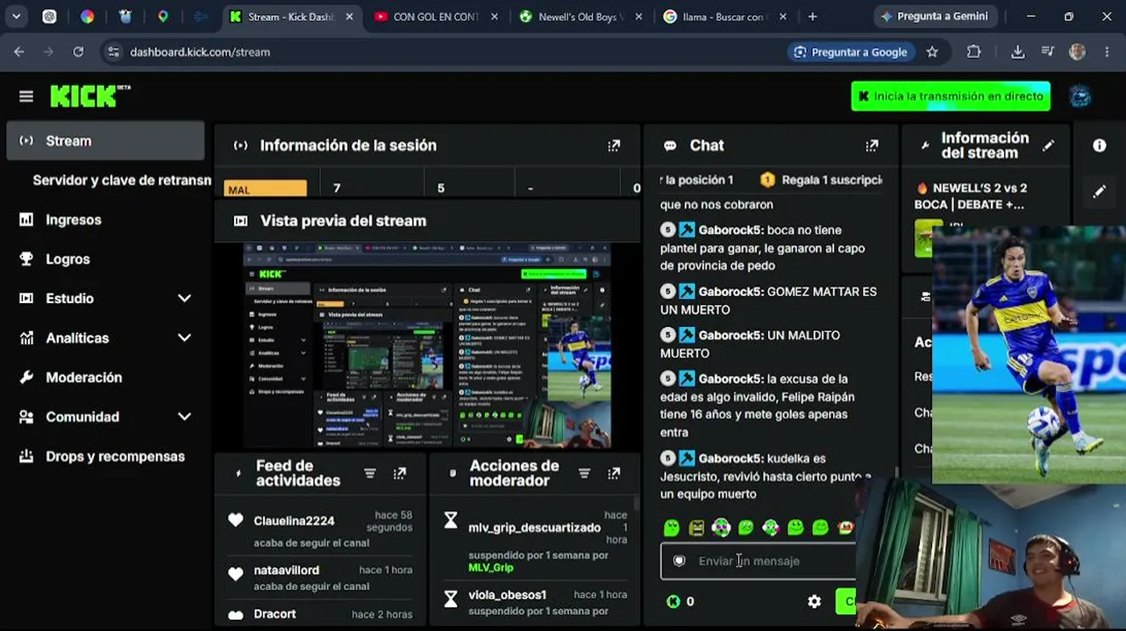Pop out the Chat panel
1126x631 pixels.
click(x=872, y=145)
